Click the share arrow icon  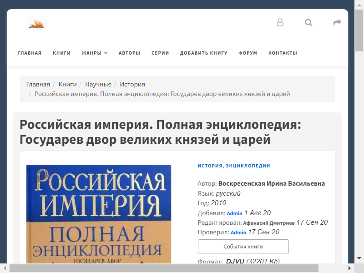pyautogui.click(x=337, y=22)
